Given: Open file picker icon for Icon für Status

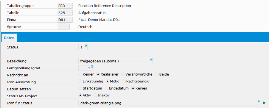Looking at the screenshot, I should [x=259, y=101].
